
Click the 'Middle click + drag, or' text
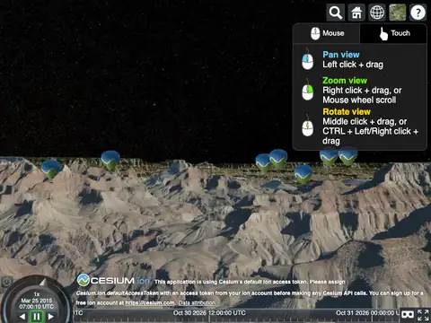click(365, 122)
